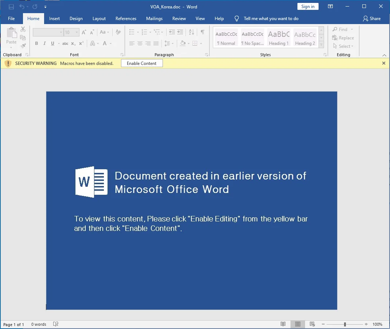Click the Text Effects outlined A icon
The height and width of the screenshot is (329, 390).
93,43
